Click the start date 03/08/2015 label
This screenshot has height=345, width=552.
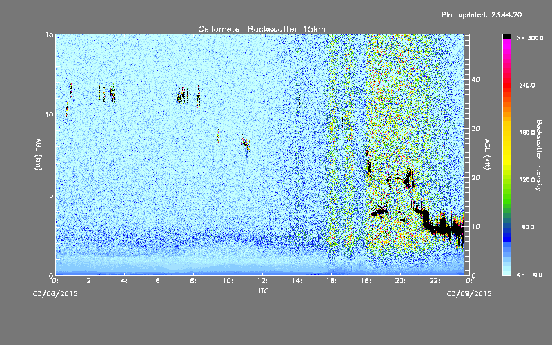pos(55,294)
